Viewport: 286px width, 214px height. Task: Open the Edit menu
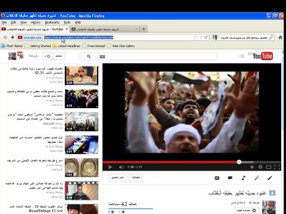tap(13, 23)
